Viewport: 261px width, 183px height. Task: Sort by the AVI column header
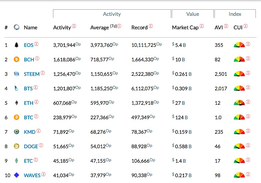coord(219,27)
